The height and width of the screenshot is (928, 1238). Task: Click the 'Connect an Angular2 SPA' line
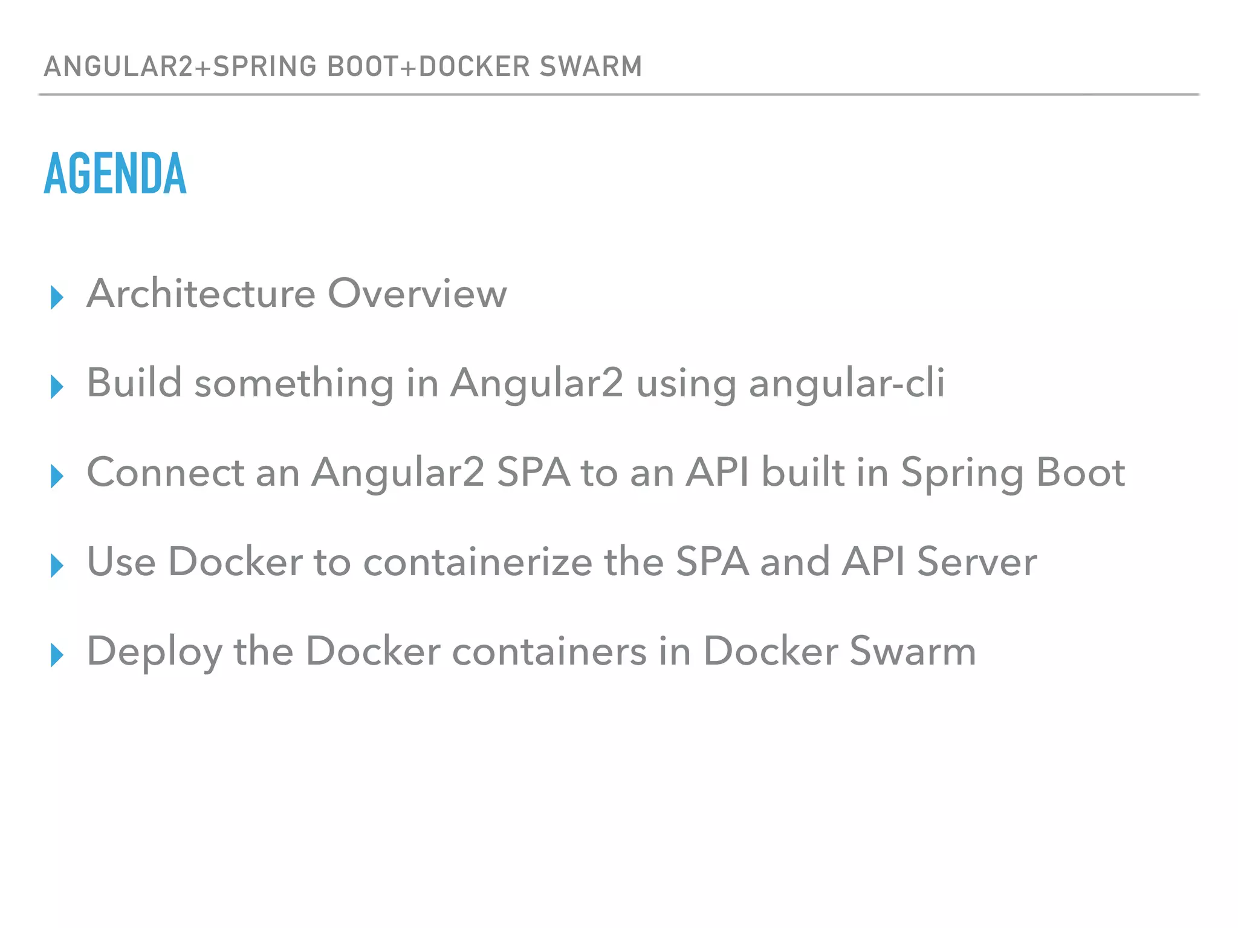[x=606, y=474]
